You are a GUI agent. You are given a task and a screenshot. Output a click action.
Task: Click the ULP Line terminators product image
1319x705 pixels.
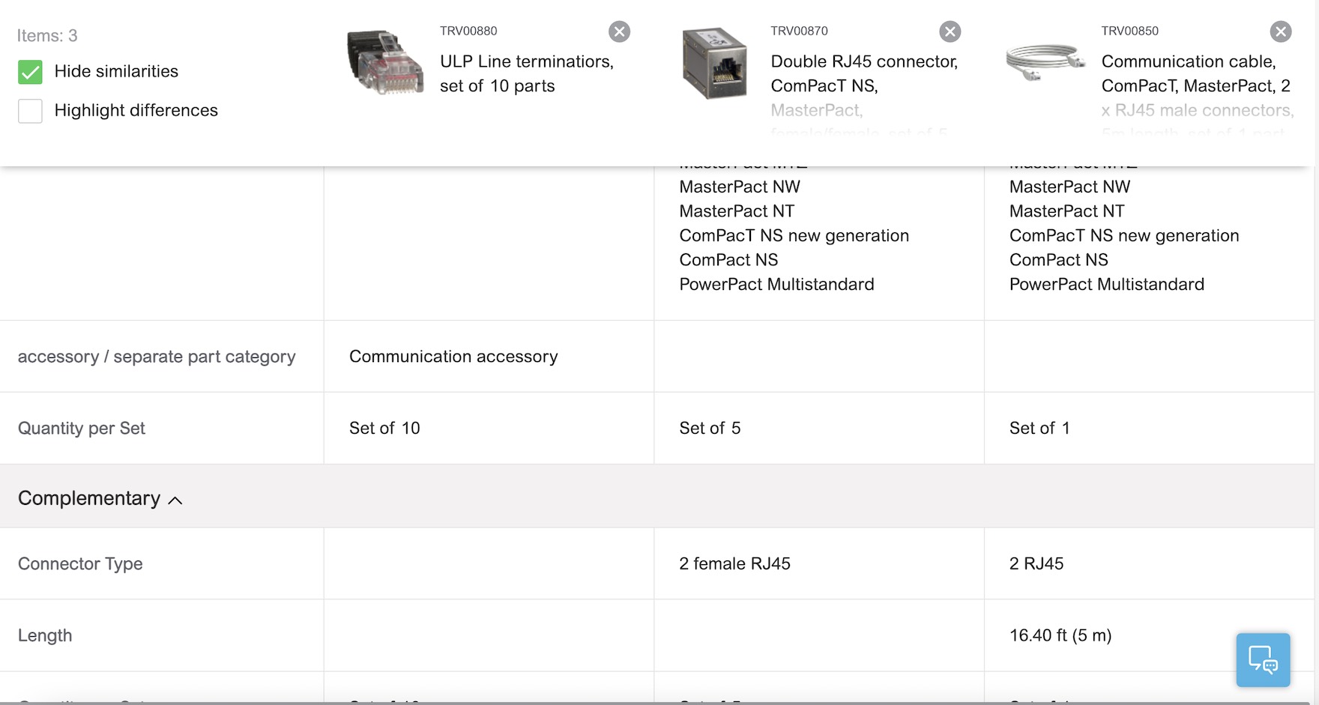coord(384,64)
